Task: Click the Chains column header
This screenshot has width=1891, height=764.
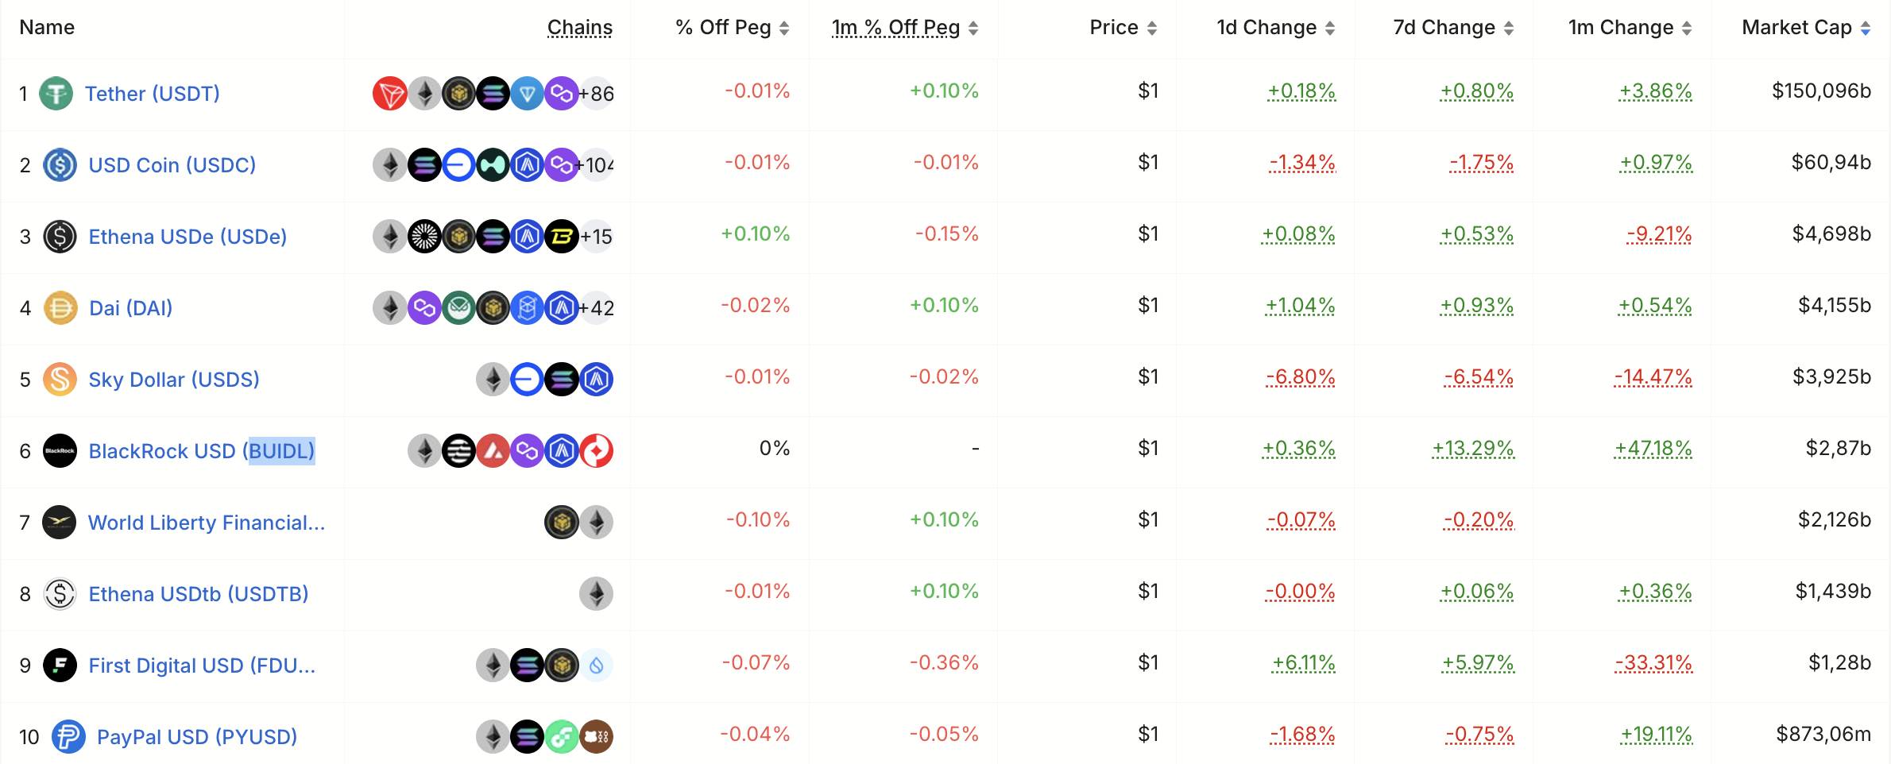Action: point(580,28)
